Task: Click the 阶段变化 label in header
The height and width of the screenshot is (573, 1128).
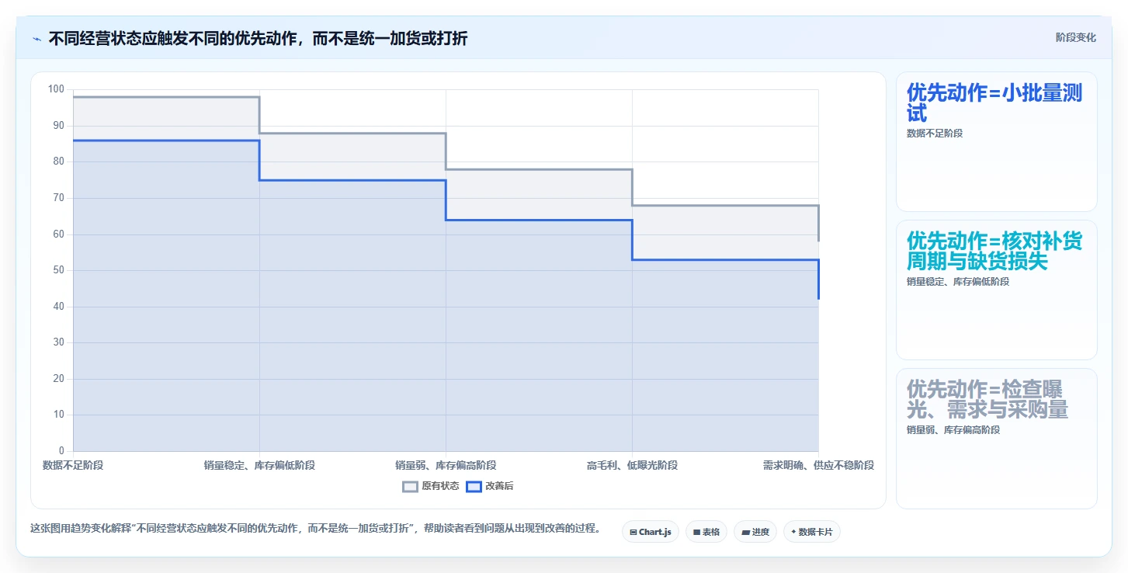Action: [1076, 37]
